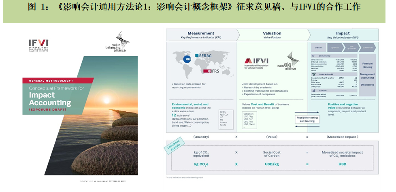Click the Impact Accounting cover title
The width and height of the screenshot is (396, 192).
(x=50, y=99)
